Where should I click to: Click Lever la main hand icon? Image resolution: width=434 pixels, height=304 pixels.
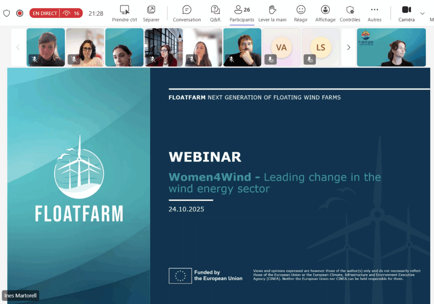pos(272,13)
